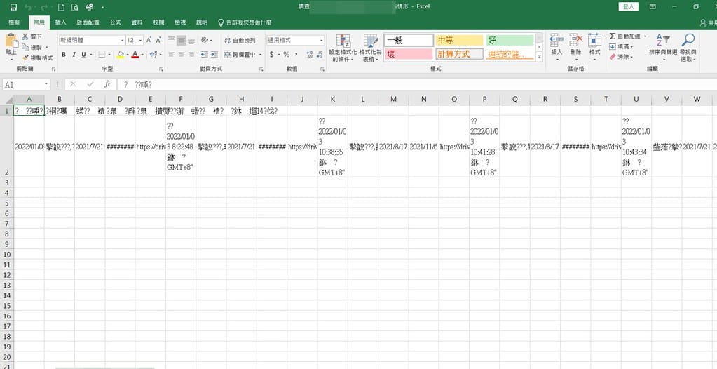
Task: Click the Increase Indent icon
Action: coord(214,55)
